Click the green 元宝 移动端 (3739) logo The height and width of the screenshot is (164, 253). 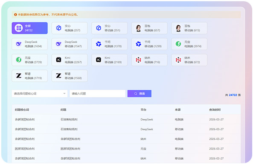pos(19,60)
